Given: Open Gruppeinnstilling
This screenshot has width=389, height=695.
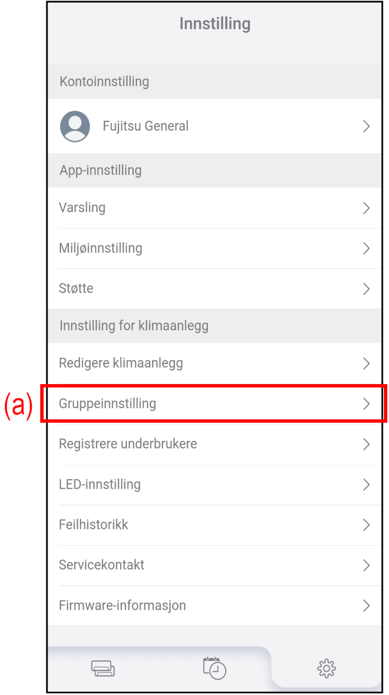Looking at the screenshot, I should (x=107, y=404).
